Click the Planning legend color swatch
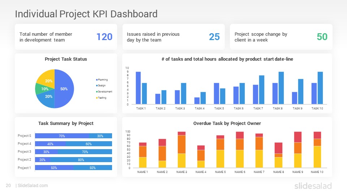Viewport: 347px width, 195px height. point(97,79)
